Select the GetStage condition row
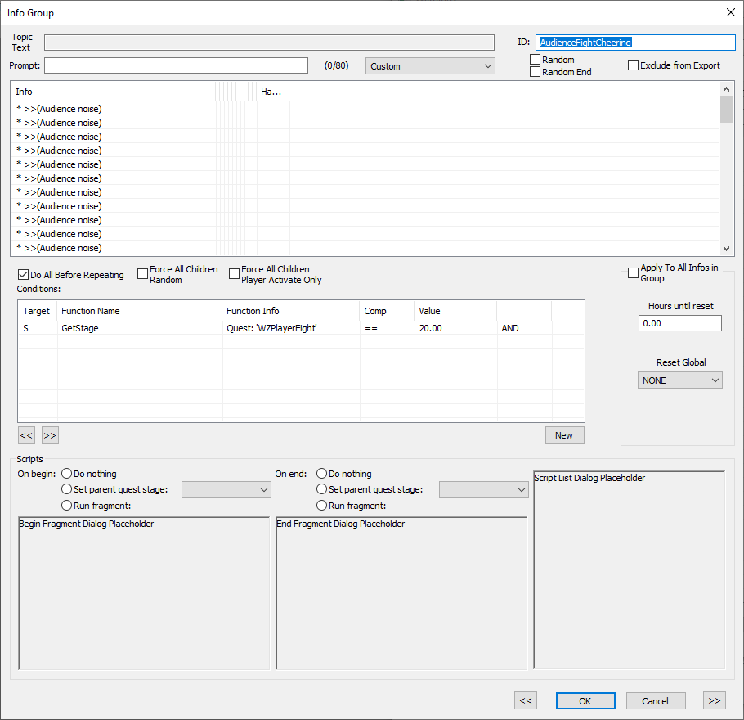Viewport: 744px width, 720px height. click(x=301, y=328)
